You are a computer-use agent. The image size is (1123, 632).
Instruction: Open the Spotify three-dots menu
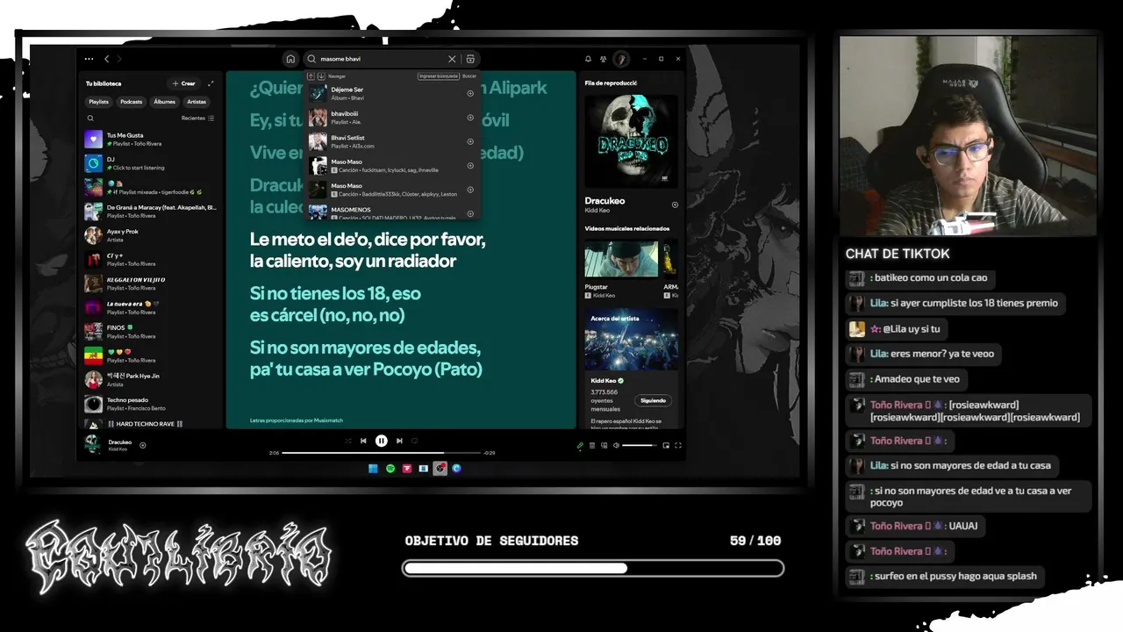click(89, 59)
